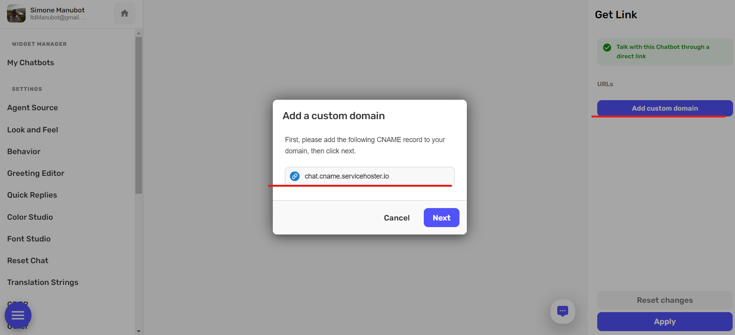The height and width of the screenshot is (335, 735).
Task: Click the Reset changes button
Action: tap(664, 300)
